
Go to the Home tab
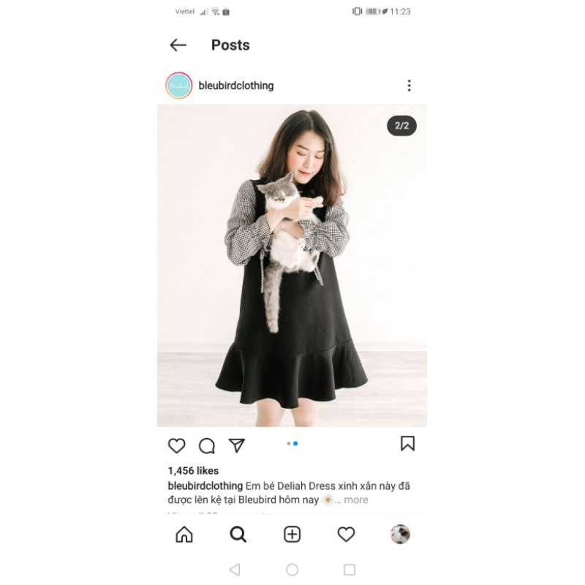click(x=184, y=535)
